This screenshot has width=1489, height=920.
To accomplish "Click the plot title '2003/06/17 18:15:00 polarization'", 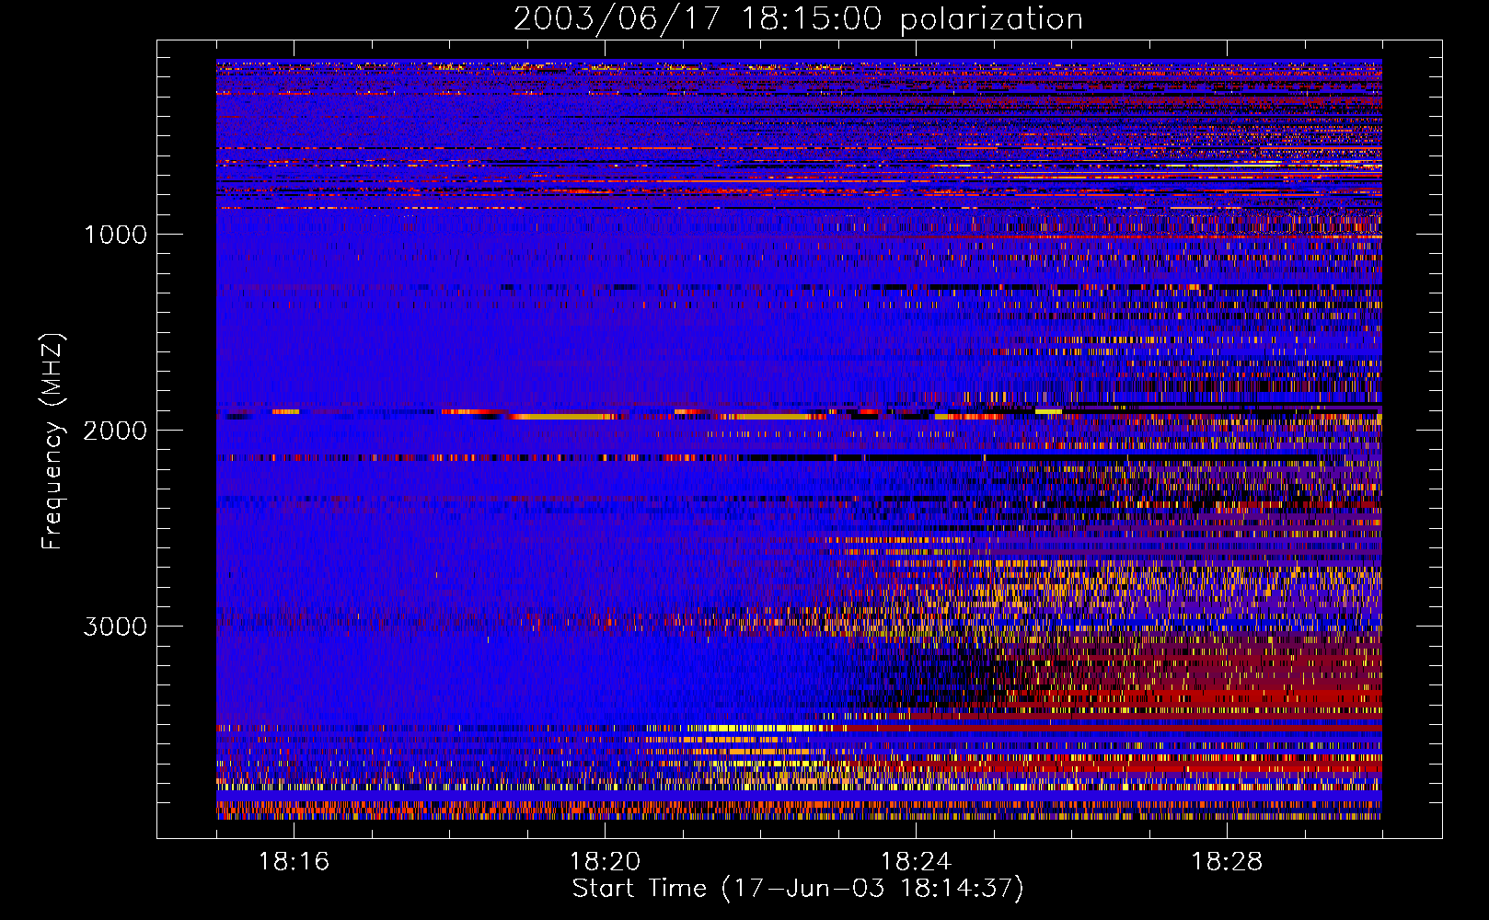I will pyautogui.click(x=798, y=19).
